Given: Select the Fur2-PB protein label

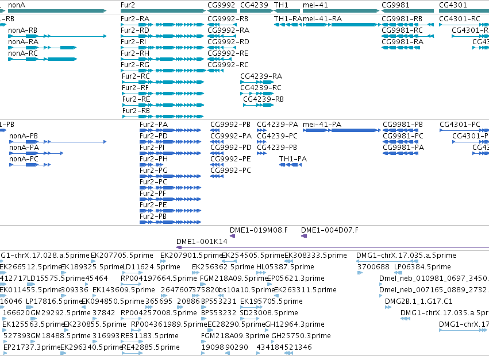Looking at the screenshot, I should 153,216.
